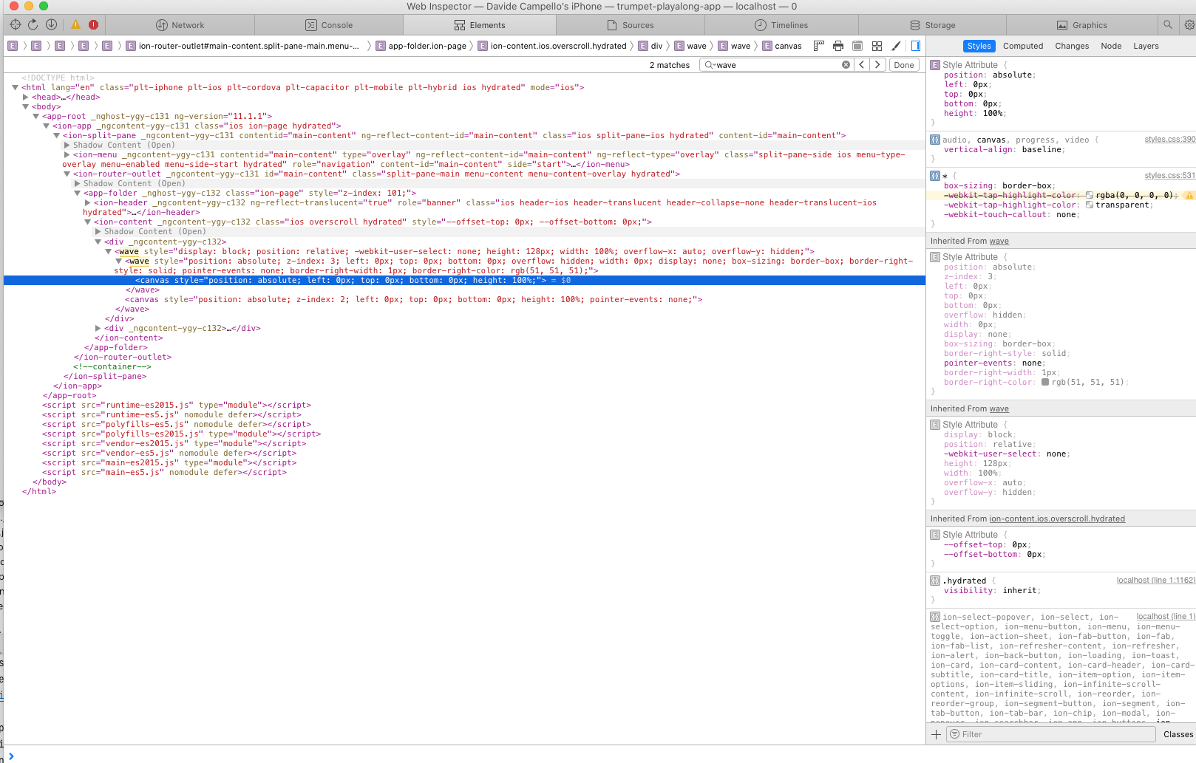
Task: Open the errors indicator in the toolbar
Action: (x=92, y=24)
